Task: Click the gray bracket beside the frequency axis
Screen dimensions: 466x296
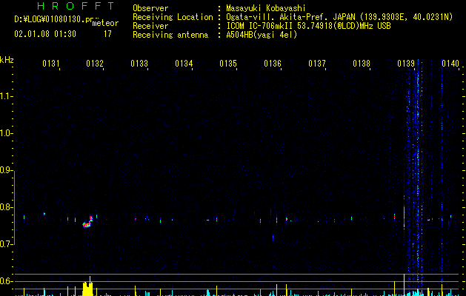Action: tap(15, 208)
